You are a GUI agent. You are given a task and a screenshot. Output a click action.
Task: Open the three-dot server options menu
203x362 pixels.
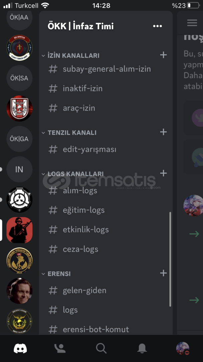pos(158,26)
